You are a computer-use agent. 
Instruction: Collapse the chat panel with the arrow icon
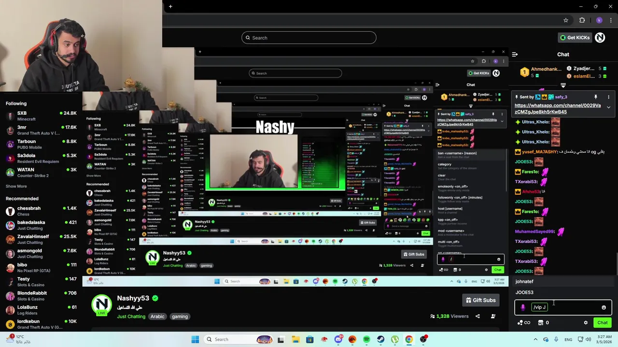tap(515, 54)
